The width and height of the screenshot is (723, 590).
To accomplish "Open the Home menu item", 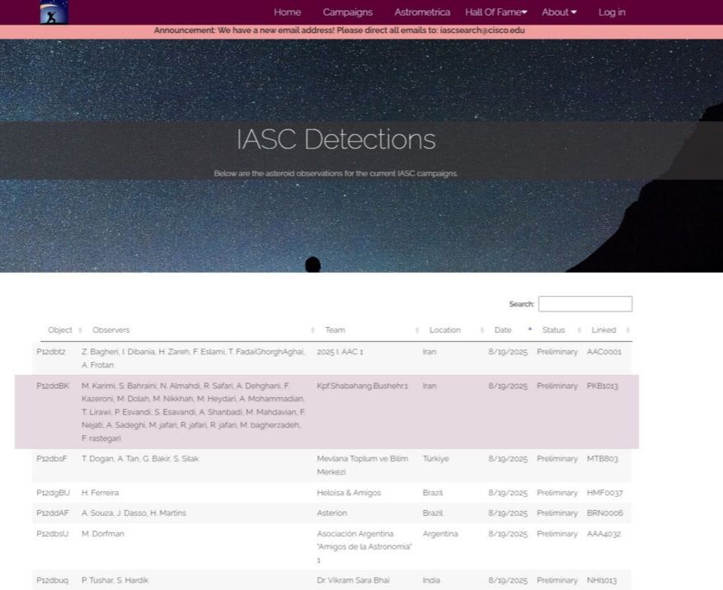I will click(x=287, y=12).
